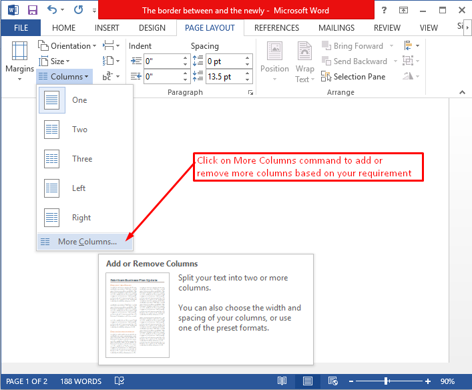Go to the MAILINGS tab
Screen dimensions: 472x390
click(x=336, y=27)
